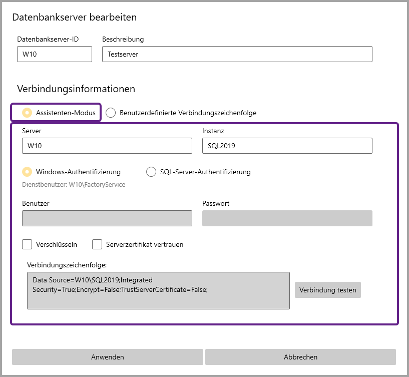
Task: Click the Datenbankserver bearbeiten heading
Action: tap(75, 18)
